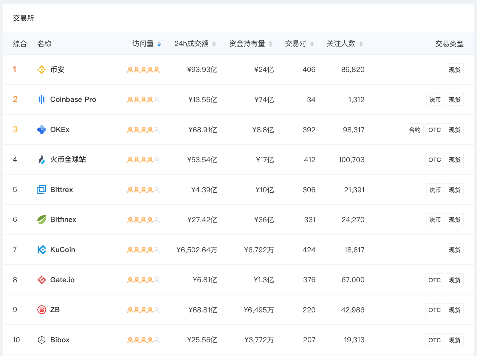
Task: Click the ¥93.93亿 volume cell
Action: tap(202, 70)
